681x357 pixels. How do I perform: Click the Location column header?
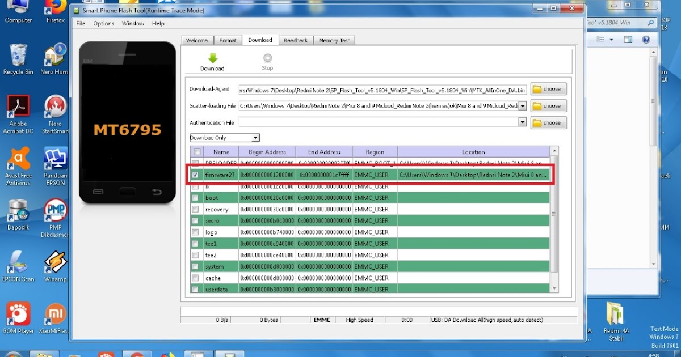coord(473,152)
